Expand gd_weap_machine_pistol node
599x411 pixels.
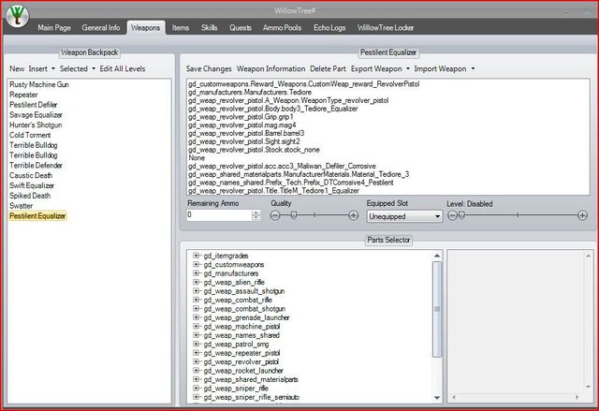tap(196, 326)
